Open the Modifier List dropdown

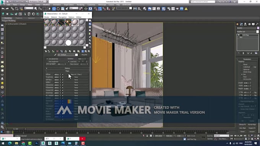coord(247,32)
